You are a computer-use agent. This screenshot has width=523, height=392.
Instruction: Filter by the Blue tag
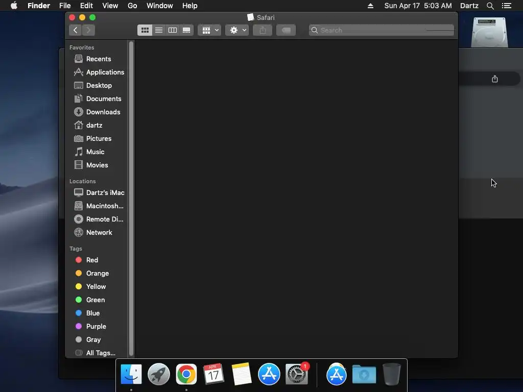[x=97, y=313]
